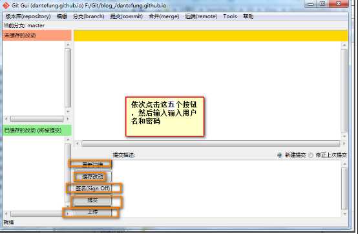
Task: Click the unstaged list scroll-left arrow
Action: (x=6, y=119)
